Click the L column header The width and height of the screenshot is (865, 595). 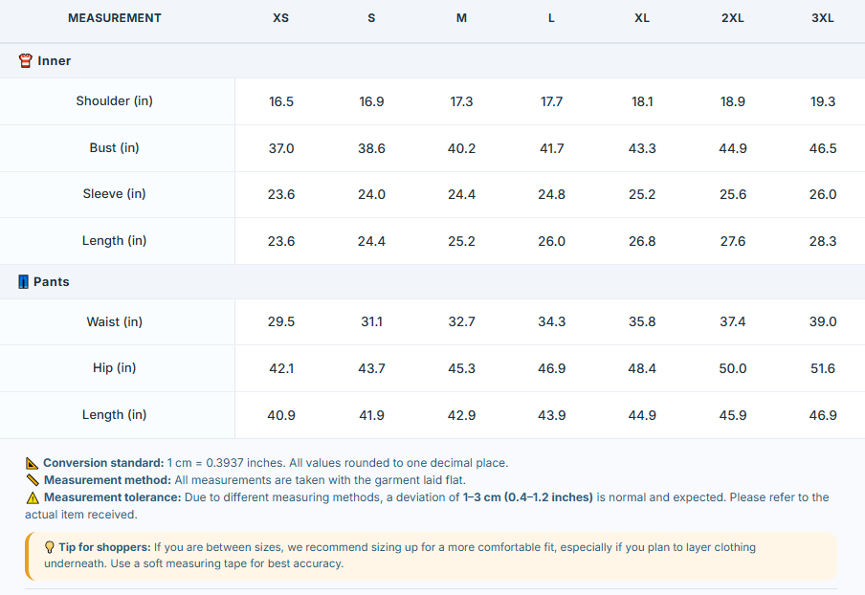click(551, 18)
